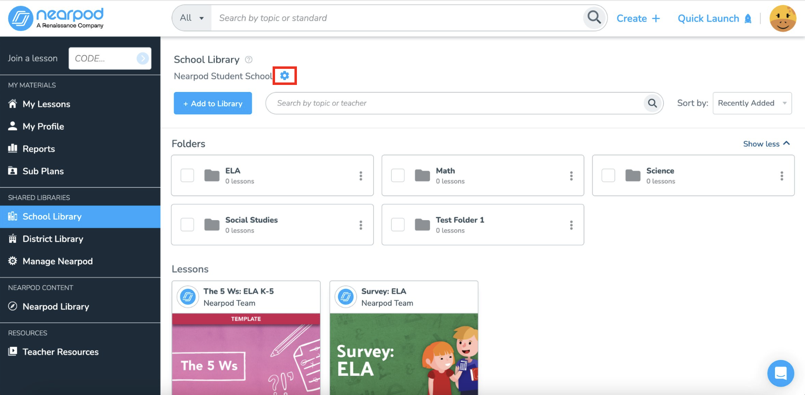Click the Nearpod logo

pyautogui.click(x=56, y=18)
